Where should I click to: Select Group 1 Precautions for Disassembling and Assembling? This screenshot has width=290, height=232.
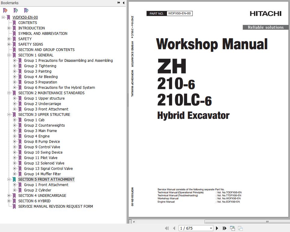[68, 61]
